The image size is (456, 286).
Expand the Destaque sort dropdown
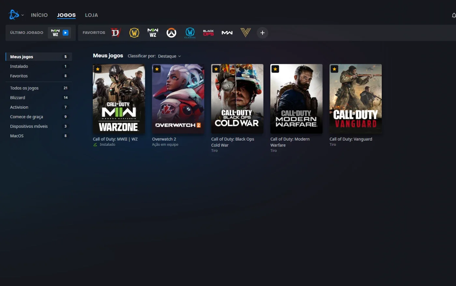[x=169, y=56]
